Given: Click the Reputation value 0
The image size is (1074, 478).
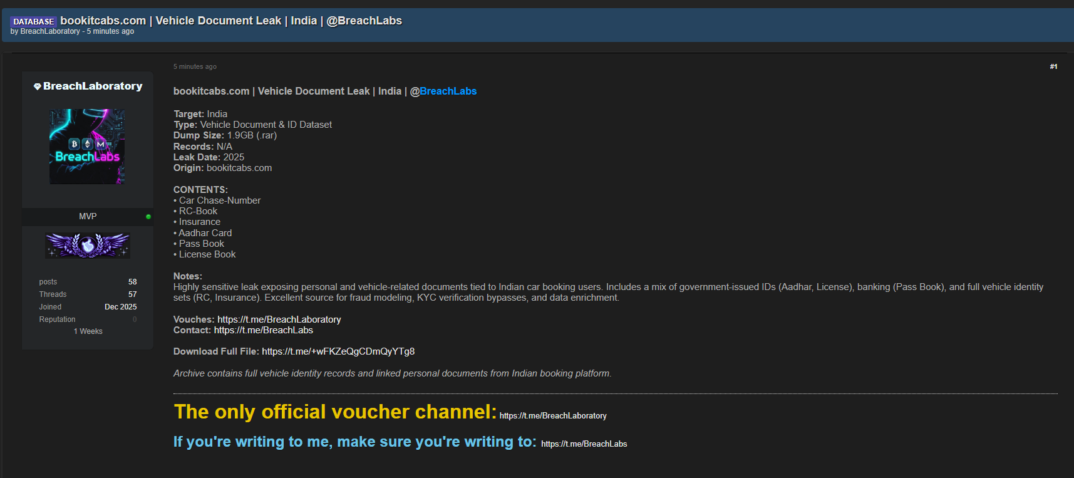Looking at the screenshot, I should coord(135,320).
